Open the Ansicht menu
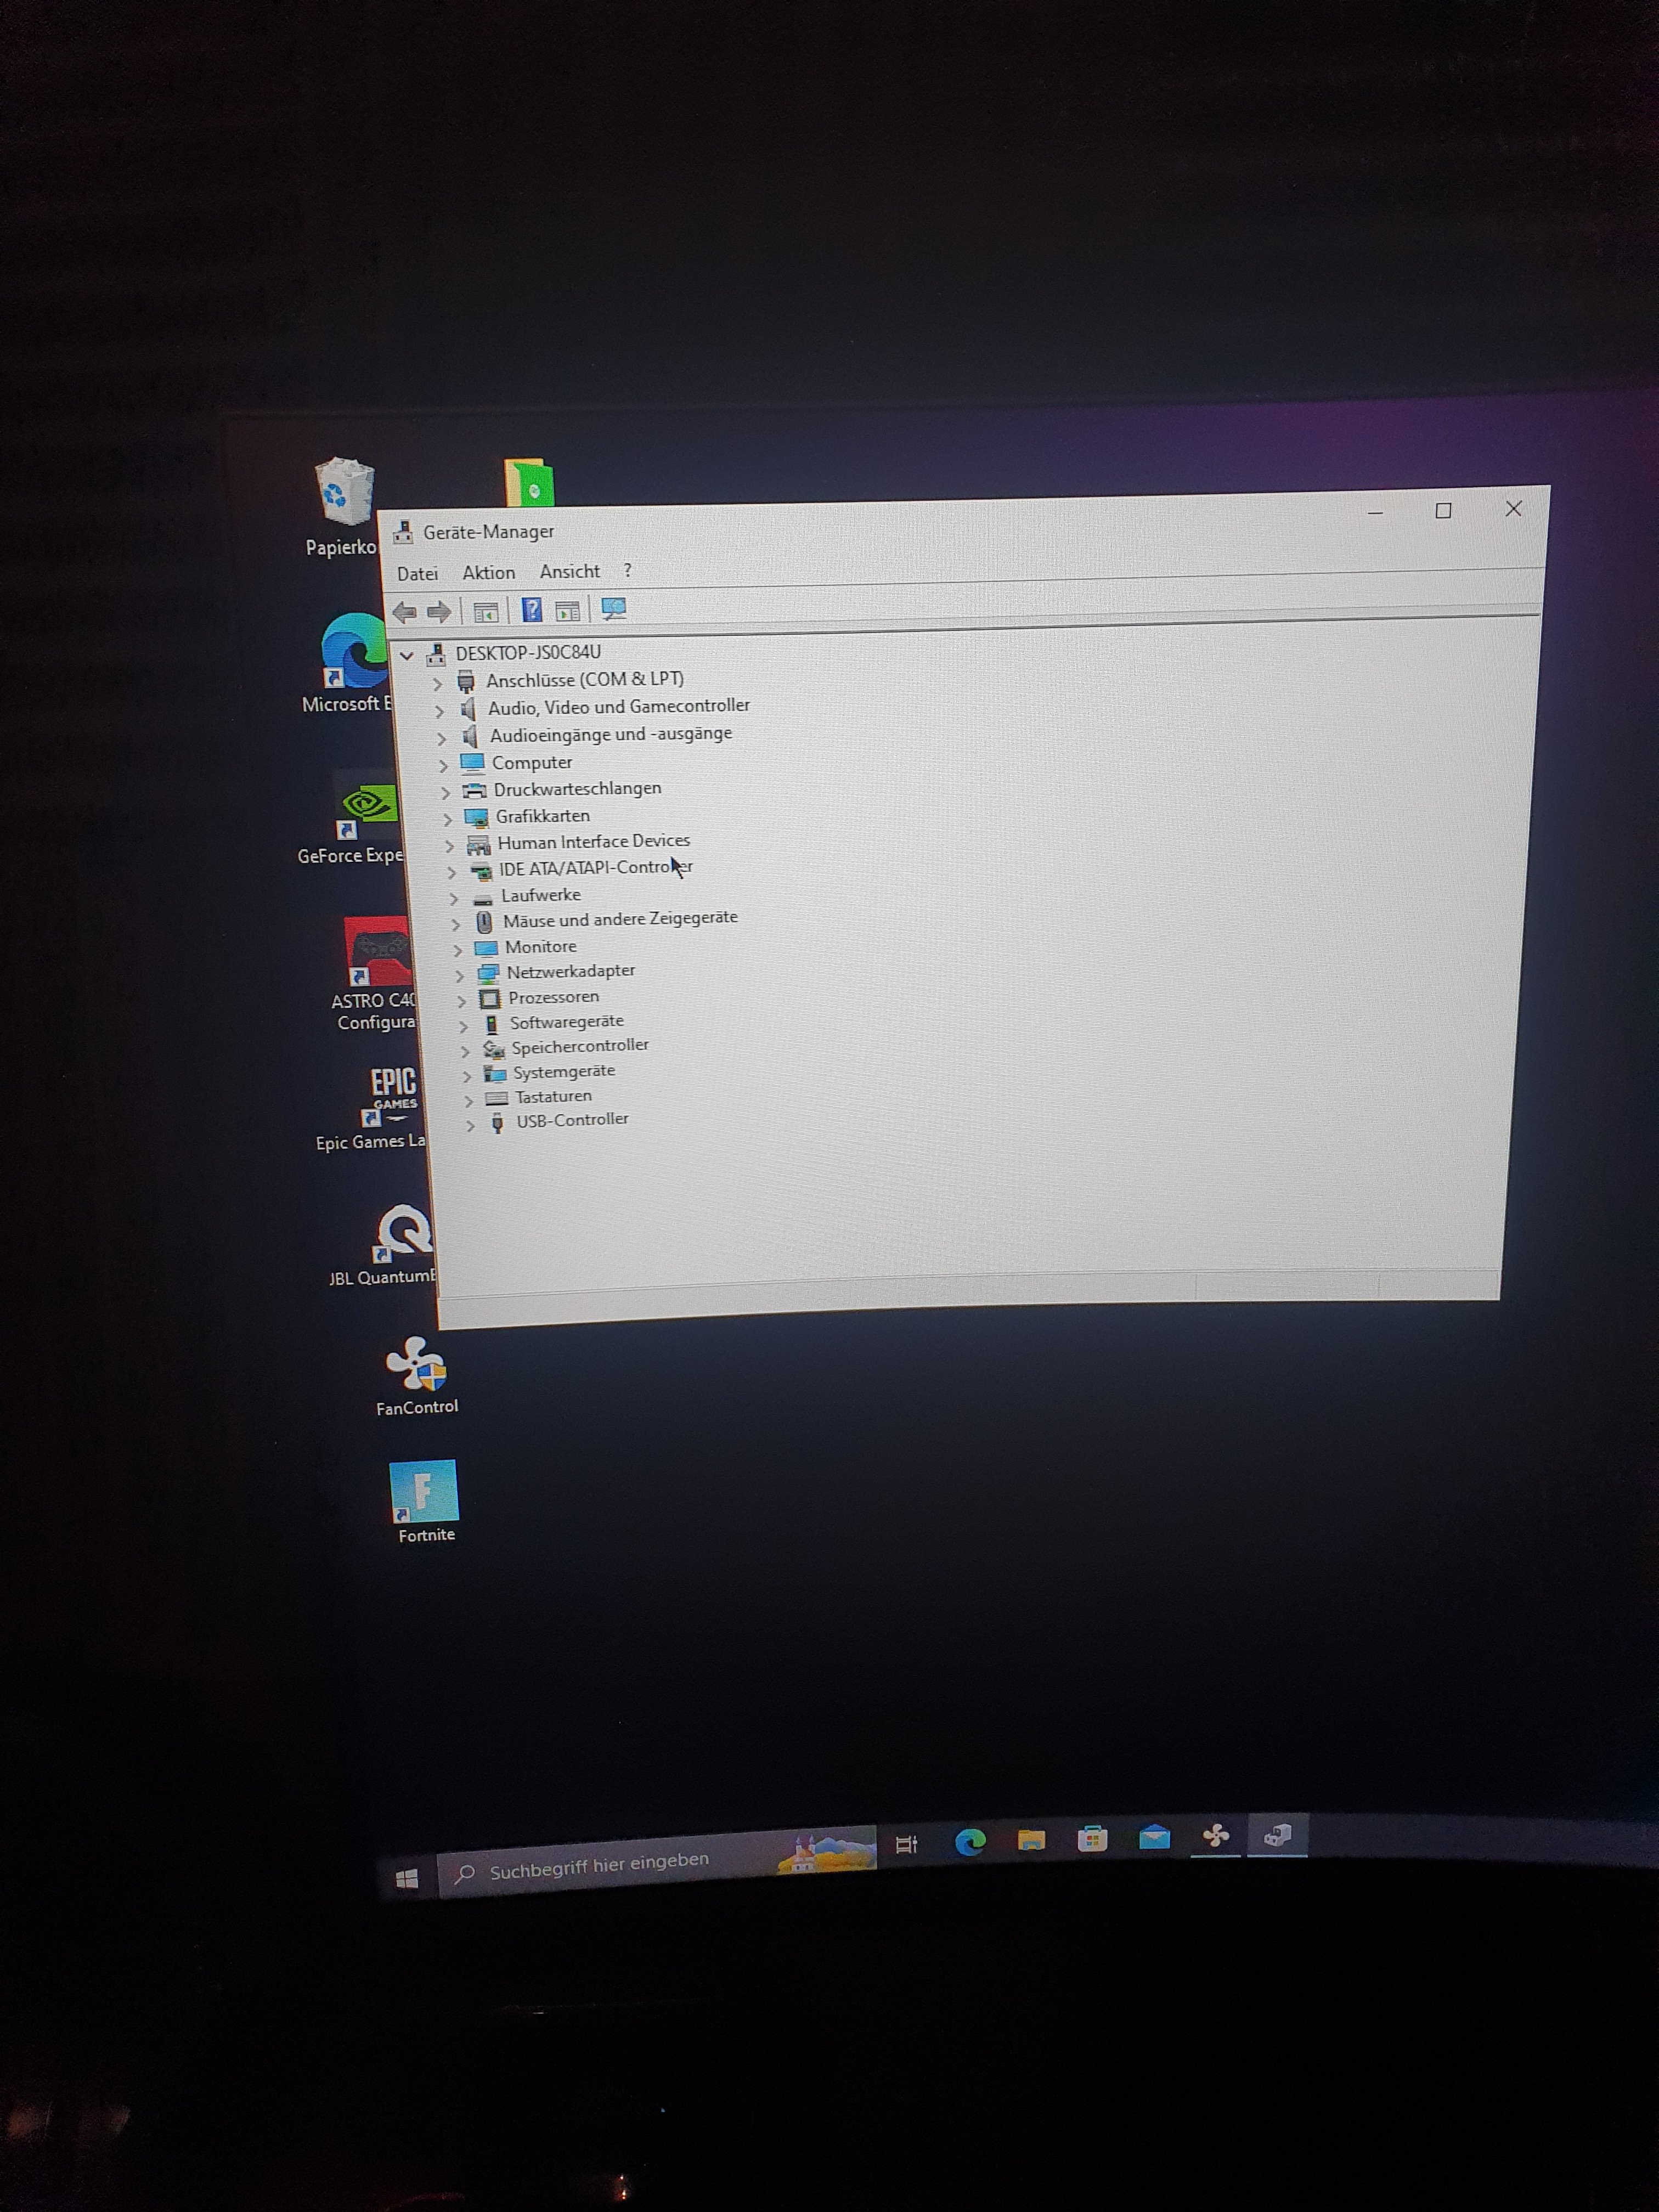The image size is (1659, 2212). click(x=569, y=572)
